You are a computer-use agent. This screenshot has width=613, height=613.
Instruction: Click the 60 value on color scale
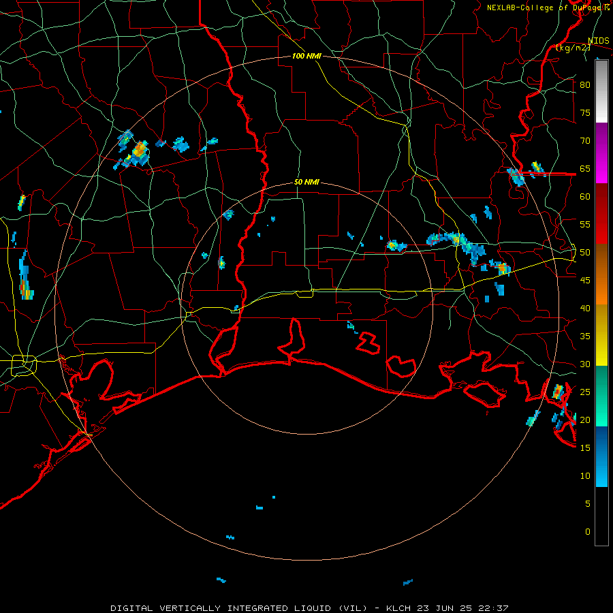pyautogui.click(x=585, y=197)
